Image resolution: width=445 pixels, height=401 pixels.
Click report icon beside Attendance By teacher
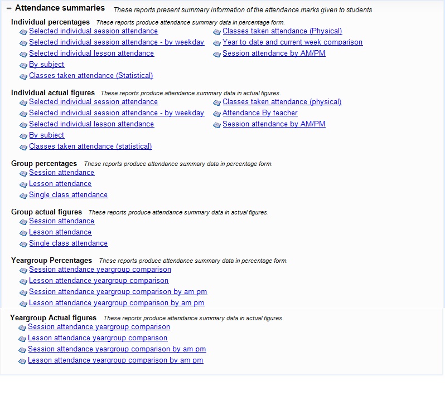coord(217,114)
